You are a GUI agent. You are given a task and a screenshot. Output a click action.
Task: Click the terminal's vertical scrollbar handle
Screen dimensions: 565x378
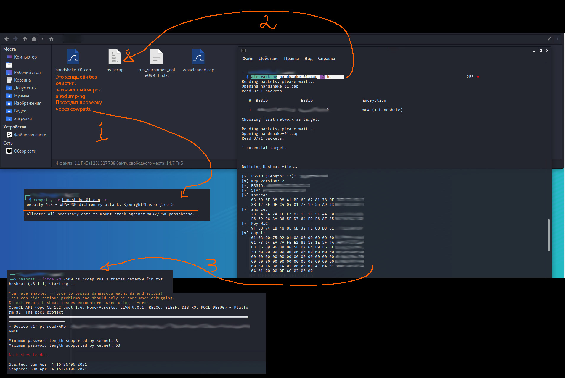tap(548, 235)
